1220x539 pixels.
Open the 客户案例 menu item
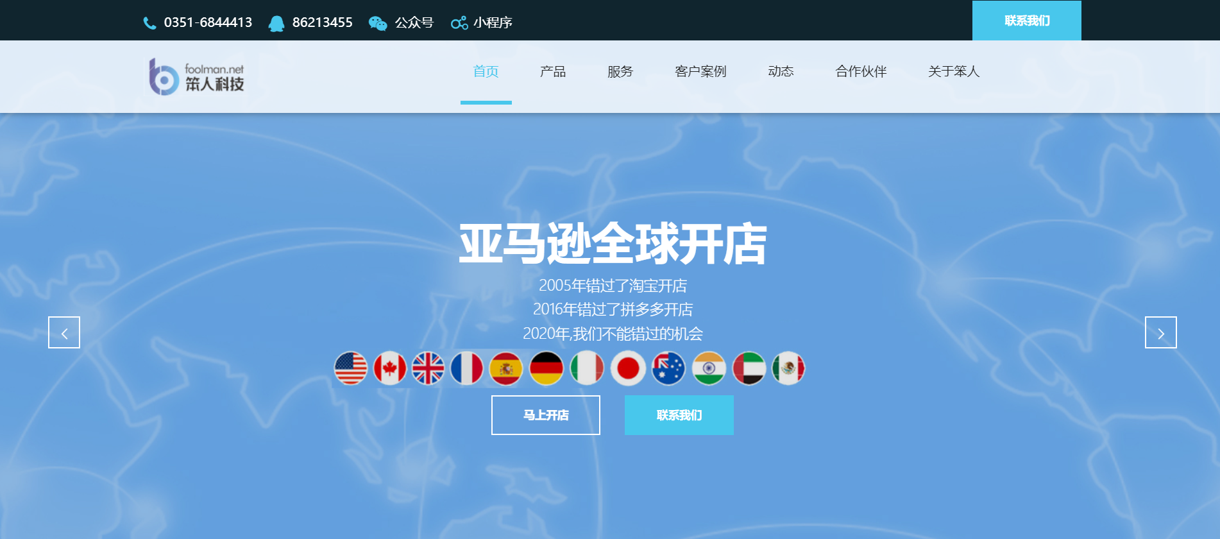[x=700, y=71]
